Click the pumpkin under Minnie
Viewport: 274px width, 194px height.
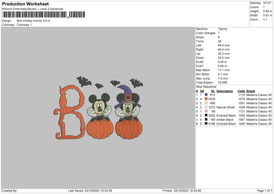click(129, 129)
